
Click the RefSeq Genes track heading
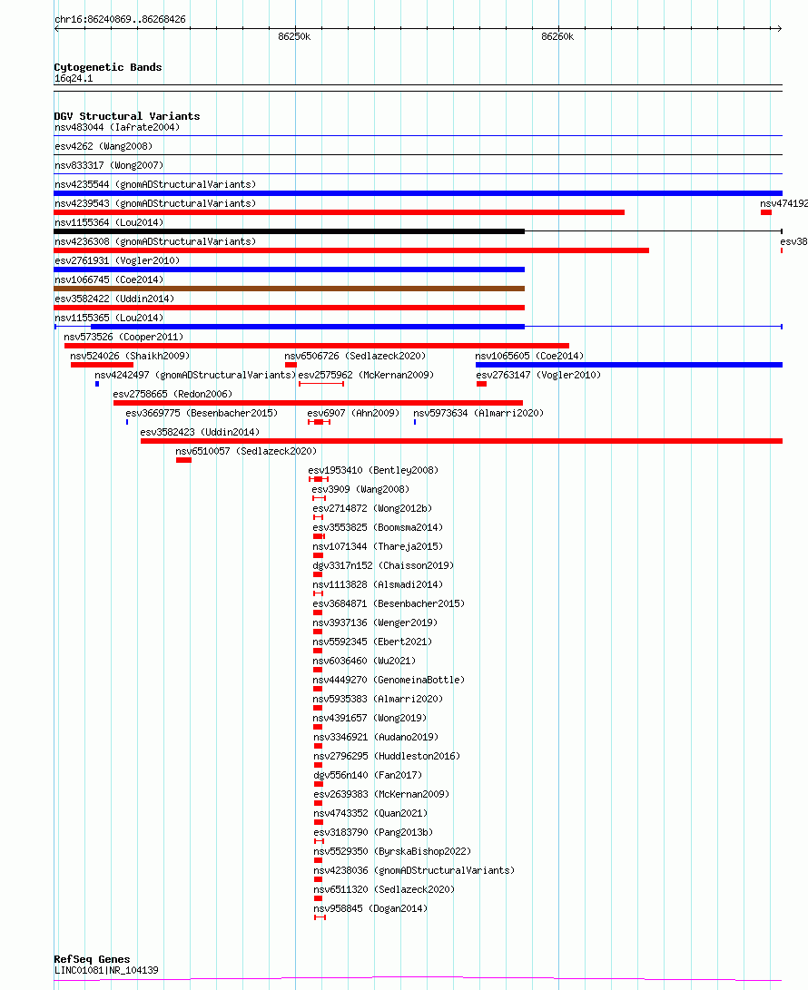pos(93,959)
